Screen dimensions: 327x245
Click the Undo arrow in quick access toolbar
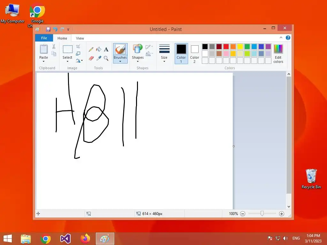pos(55,29)
